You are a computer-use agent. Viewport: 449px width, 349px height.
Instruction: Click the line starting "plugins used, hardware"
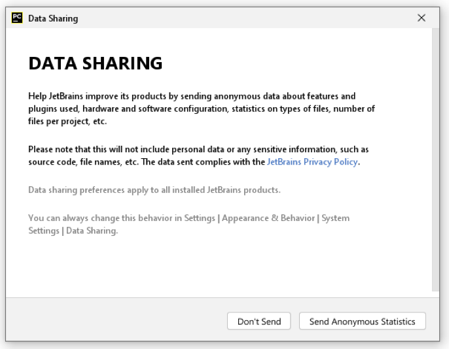tap(202, 108)
